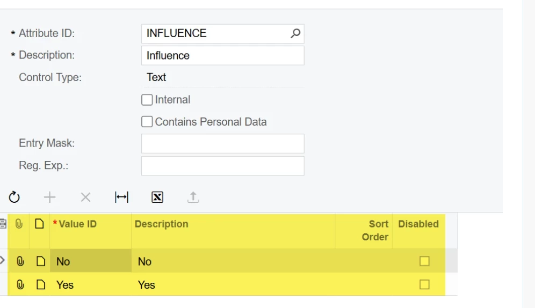The height and width of the screenshot is (308, 535).
Task: Focus the Reg. Exp. input field
Action: (x=222, y=166)
